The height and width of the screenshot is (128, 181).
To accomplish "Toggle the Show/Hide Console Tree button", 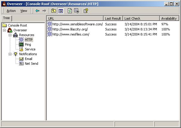I will 61,11.
